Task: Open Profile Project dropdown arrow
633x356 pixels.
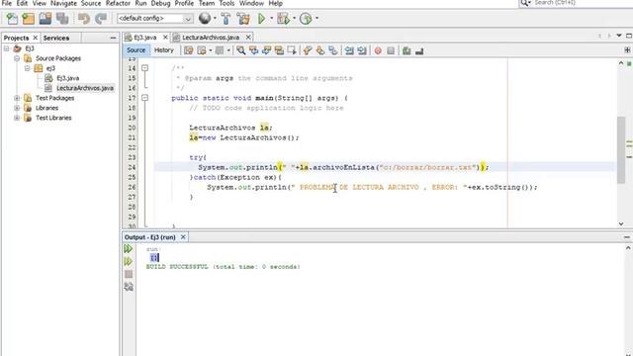Action: [x=316, y=18]
